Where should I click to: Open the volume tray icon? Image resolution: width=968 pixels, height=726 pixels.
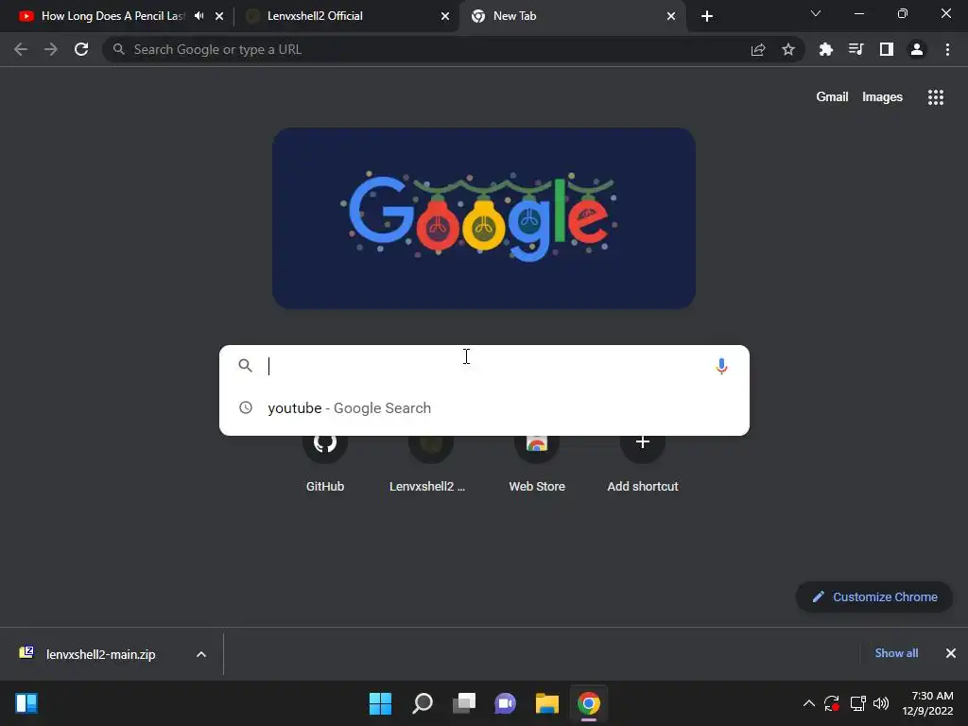(881, 703)
